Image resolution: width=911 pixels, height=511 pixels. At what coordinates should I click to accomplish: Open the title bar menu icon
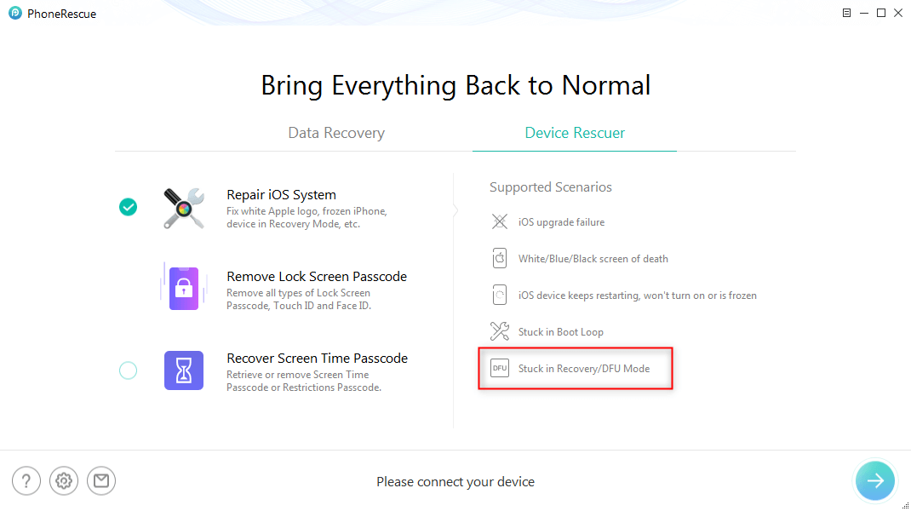point(846,13)
